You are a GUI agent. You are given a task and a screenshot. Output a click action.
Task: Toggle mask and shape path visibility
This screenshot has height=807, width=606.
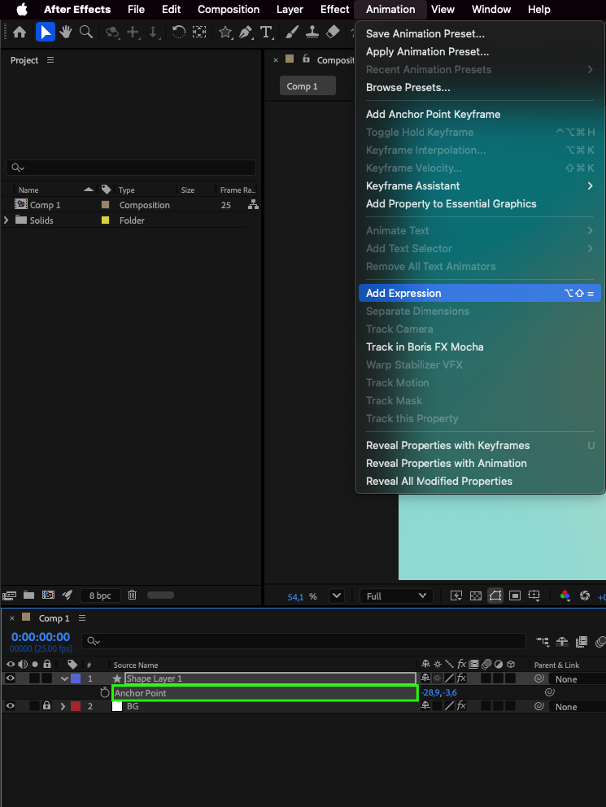[x=495, y=595]
